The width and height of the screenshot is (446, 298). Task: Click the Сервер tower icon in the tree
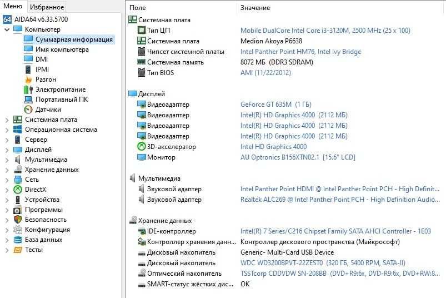point(18,140)
